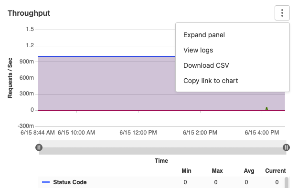Grab the right time range slider handle
This screenshot has width=298, height=188.
(286, 147)
